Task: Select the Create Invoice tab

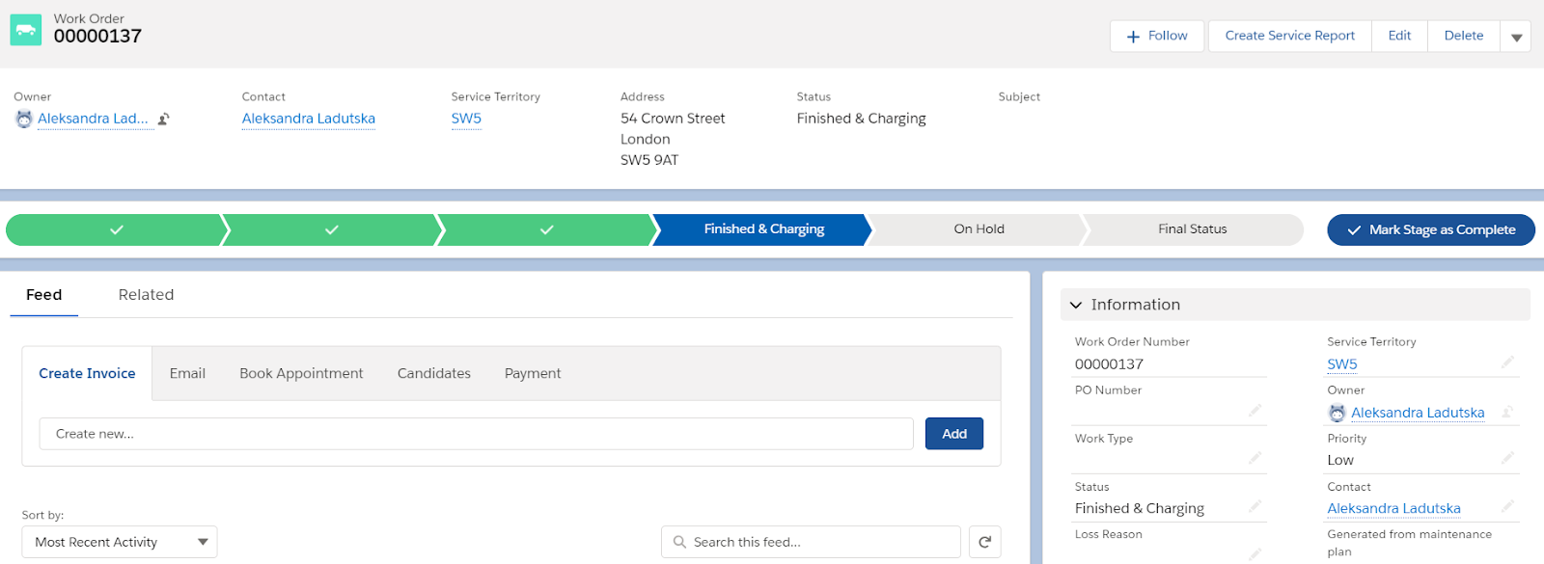Action: (x=87, y=373)
